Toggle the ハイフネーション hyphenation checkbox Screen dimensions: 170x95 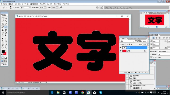[151, 57]
